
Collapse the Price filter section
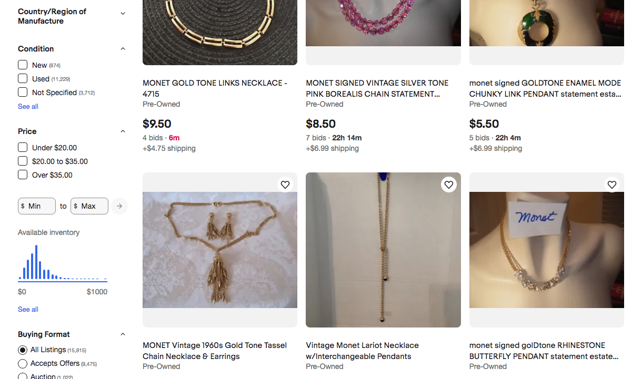click(x=123, y=131)
